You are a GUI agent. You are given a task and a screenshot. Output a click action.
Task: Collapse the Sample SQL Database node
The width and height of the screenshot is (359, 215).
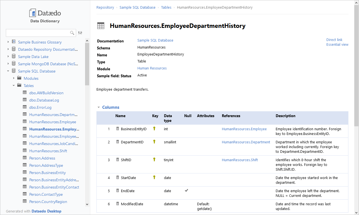(8, 71)
